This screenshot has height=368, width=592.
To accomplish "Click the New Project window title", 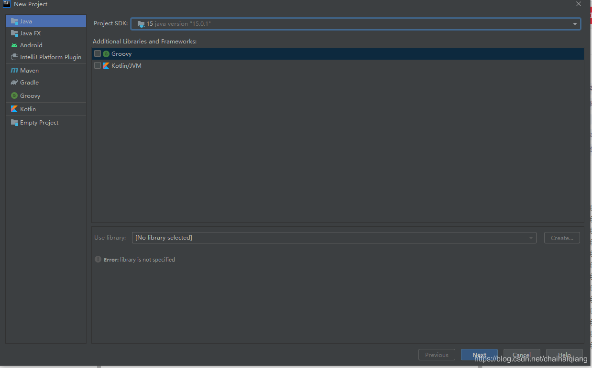I will pyautogui.click(x=31, y=4).
